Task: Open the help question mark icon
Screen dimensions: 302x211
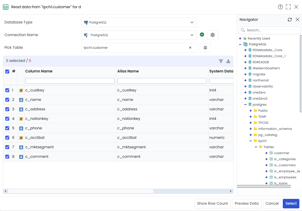Action: [x=280, y=7]
